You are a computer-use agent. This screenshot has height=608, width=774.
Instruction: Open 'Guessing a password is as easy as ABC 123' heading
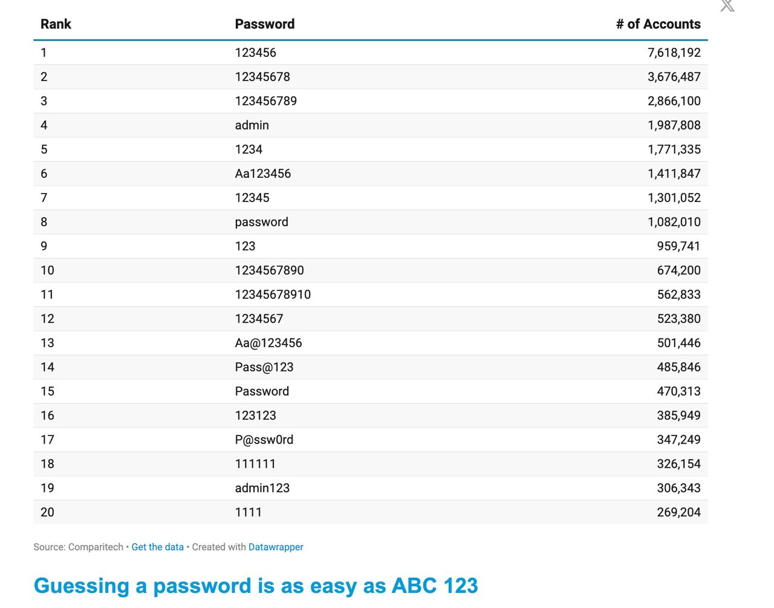pos(256,586)
